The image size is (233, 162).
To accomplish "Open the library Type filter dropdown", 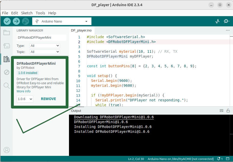I will click(x=45, y=46).
